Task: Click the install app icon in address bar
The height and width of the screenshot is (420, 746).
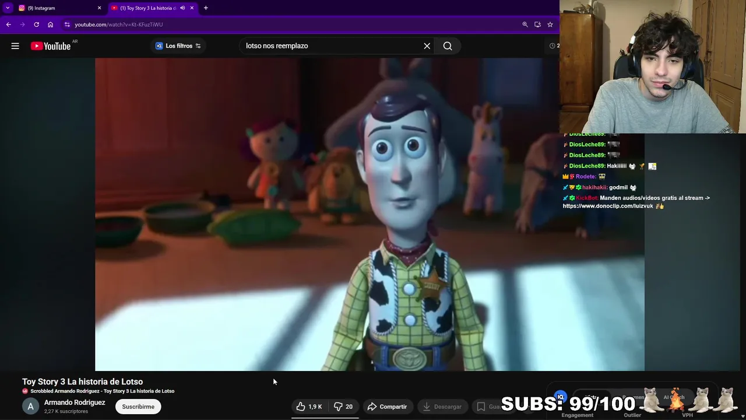Action: (x=537, y=24)
